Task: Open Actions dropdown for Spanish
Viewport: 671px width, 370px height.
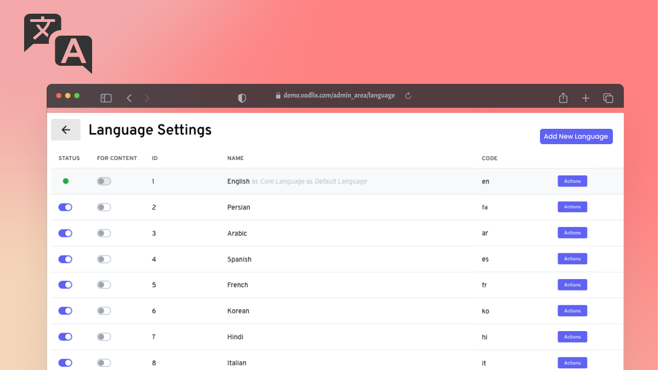Action: coord(572,259)
